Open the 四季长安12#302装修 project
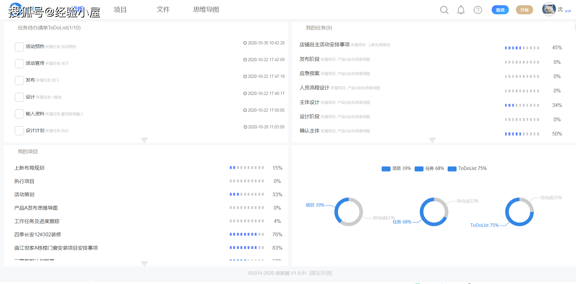The image size is (576, 284). pos(38,235)
